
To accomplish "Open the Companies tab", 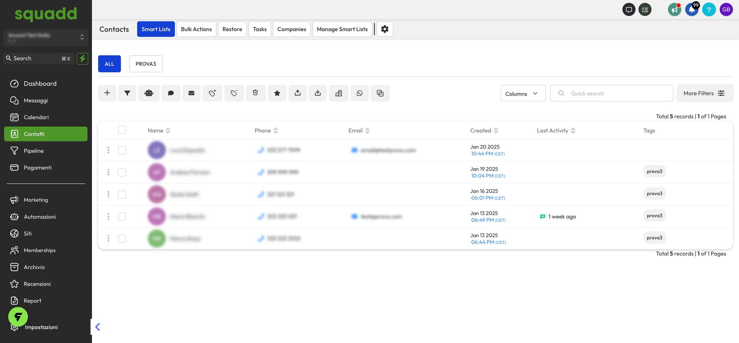I will (292, 29).
